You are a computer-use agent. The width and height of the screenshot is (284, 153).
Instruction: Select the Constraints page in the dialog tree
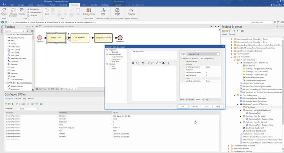coord(116,59)
